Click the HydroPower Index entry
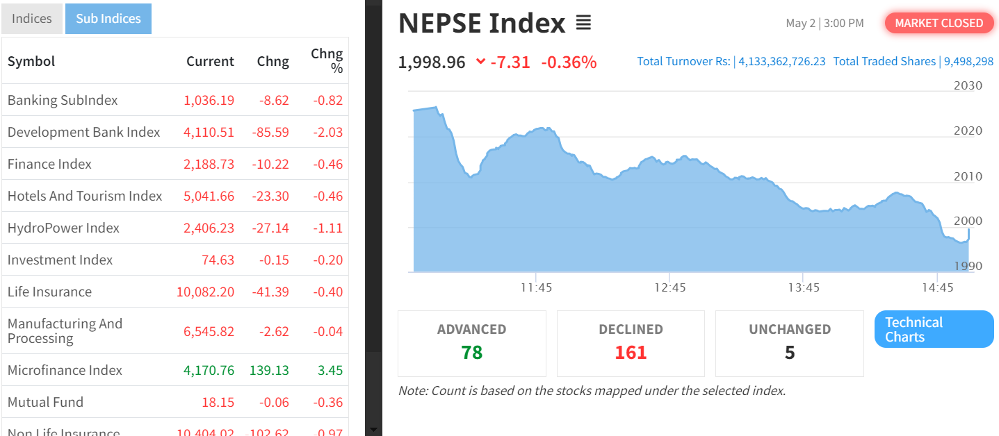The image size is (999, 436). 63,228
